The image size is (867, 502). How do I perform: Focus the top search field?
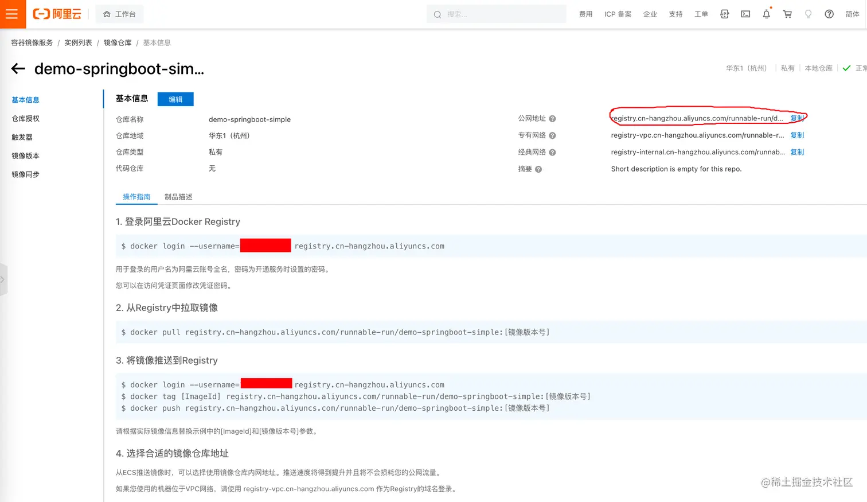click(496, 14)
